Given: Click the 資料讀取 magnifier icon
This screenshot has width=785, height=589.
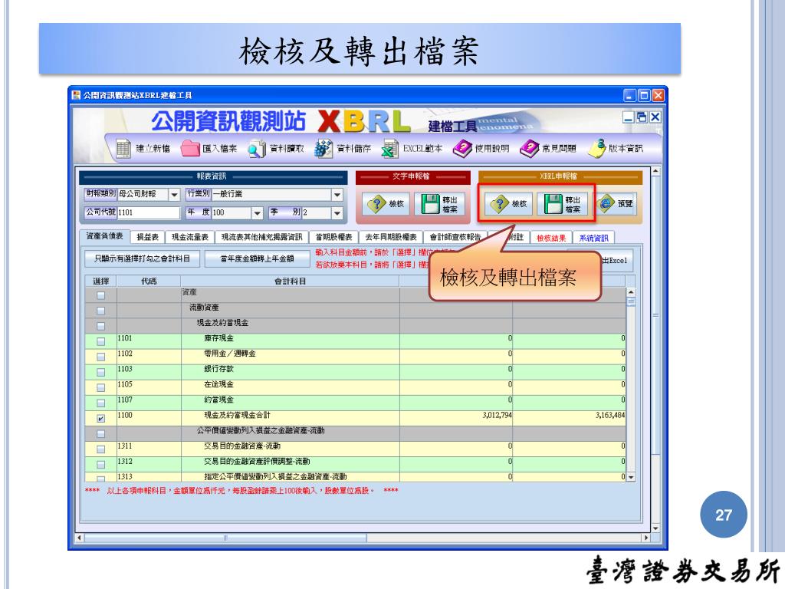Looking at the screenshot, I should (256, 149).
